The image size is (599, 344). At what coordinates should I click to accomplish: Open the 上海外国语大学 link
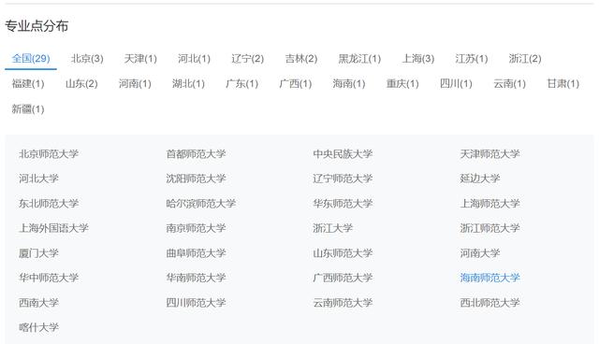53,228
